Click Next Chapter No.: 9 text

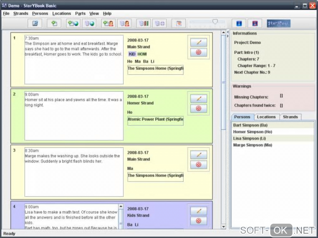[252, 72]
